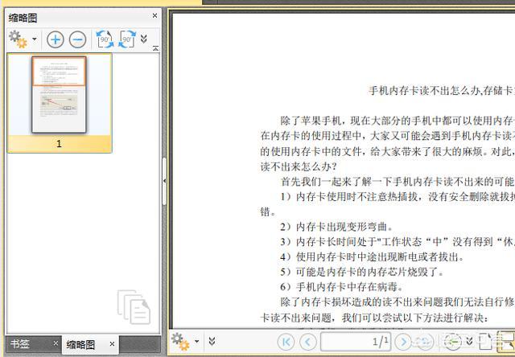Expand more thumbnail toolbar tools chevron

tap(144, 39)
